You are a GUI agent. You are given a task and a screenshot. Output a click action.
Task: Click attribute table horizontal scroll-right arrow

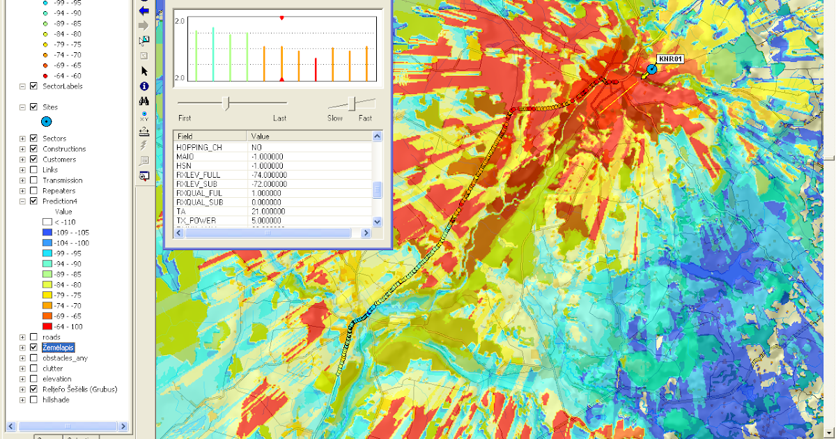tap(367, 233)
